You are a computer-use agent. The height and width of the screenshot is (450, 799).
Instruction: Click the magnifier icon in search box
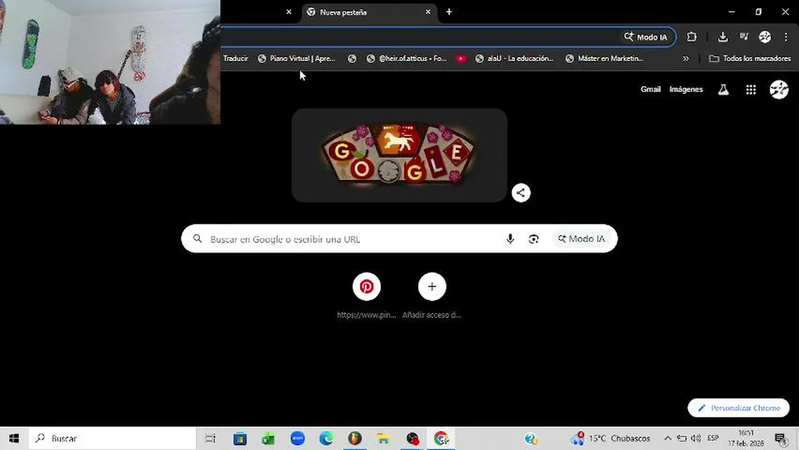198,239
